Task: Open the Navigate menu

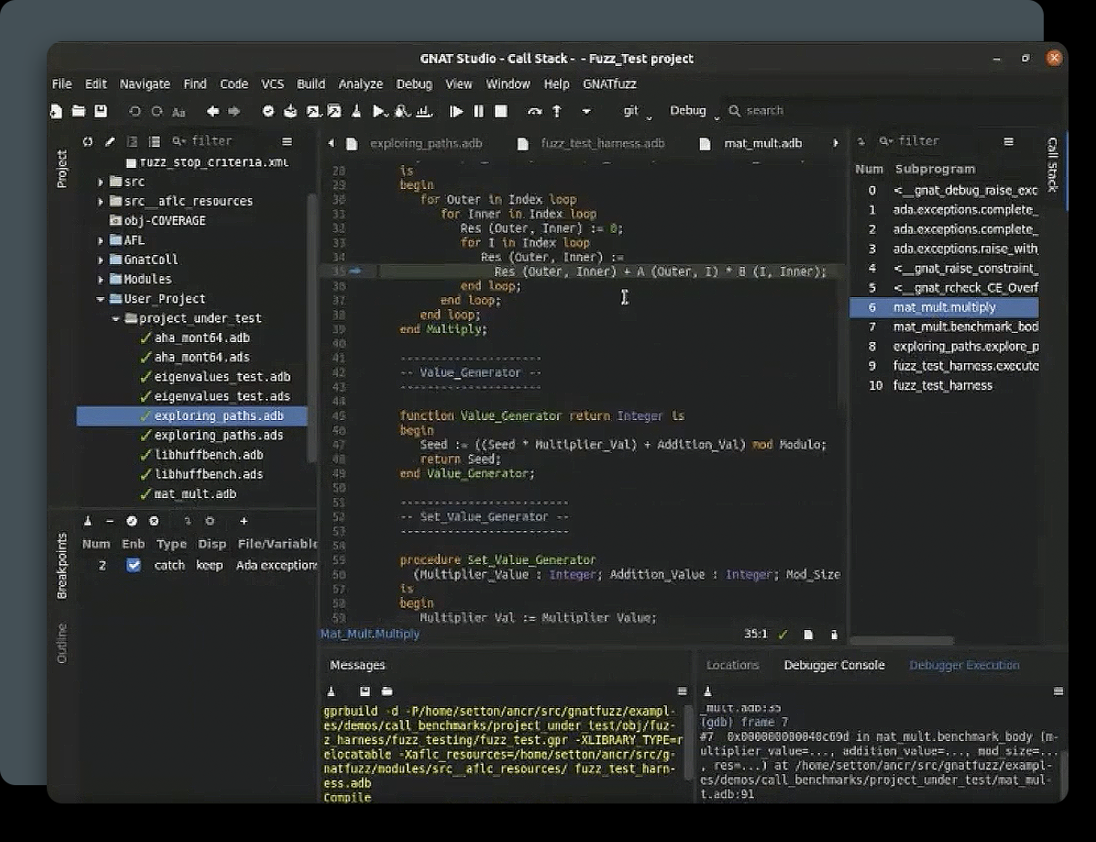Action: pos(145,83)
